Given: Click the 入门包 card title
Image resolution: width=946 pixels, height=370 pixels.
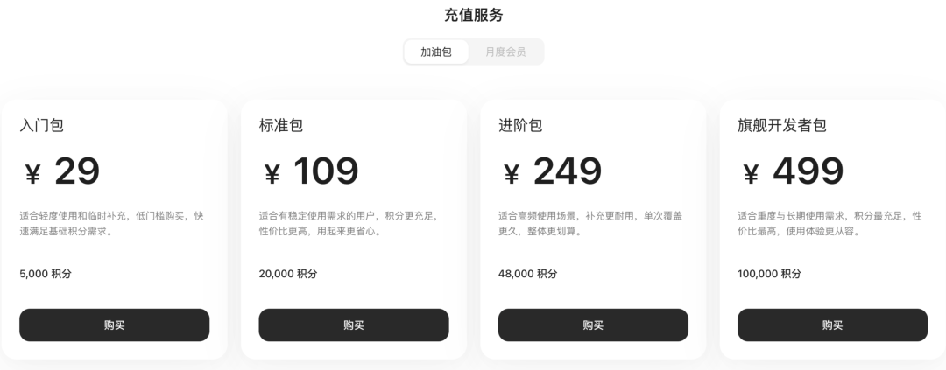Looking at the screenshot, I should pos(41,125).
